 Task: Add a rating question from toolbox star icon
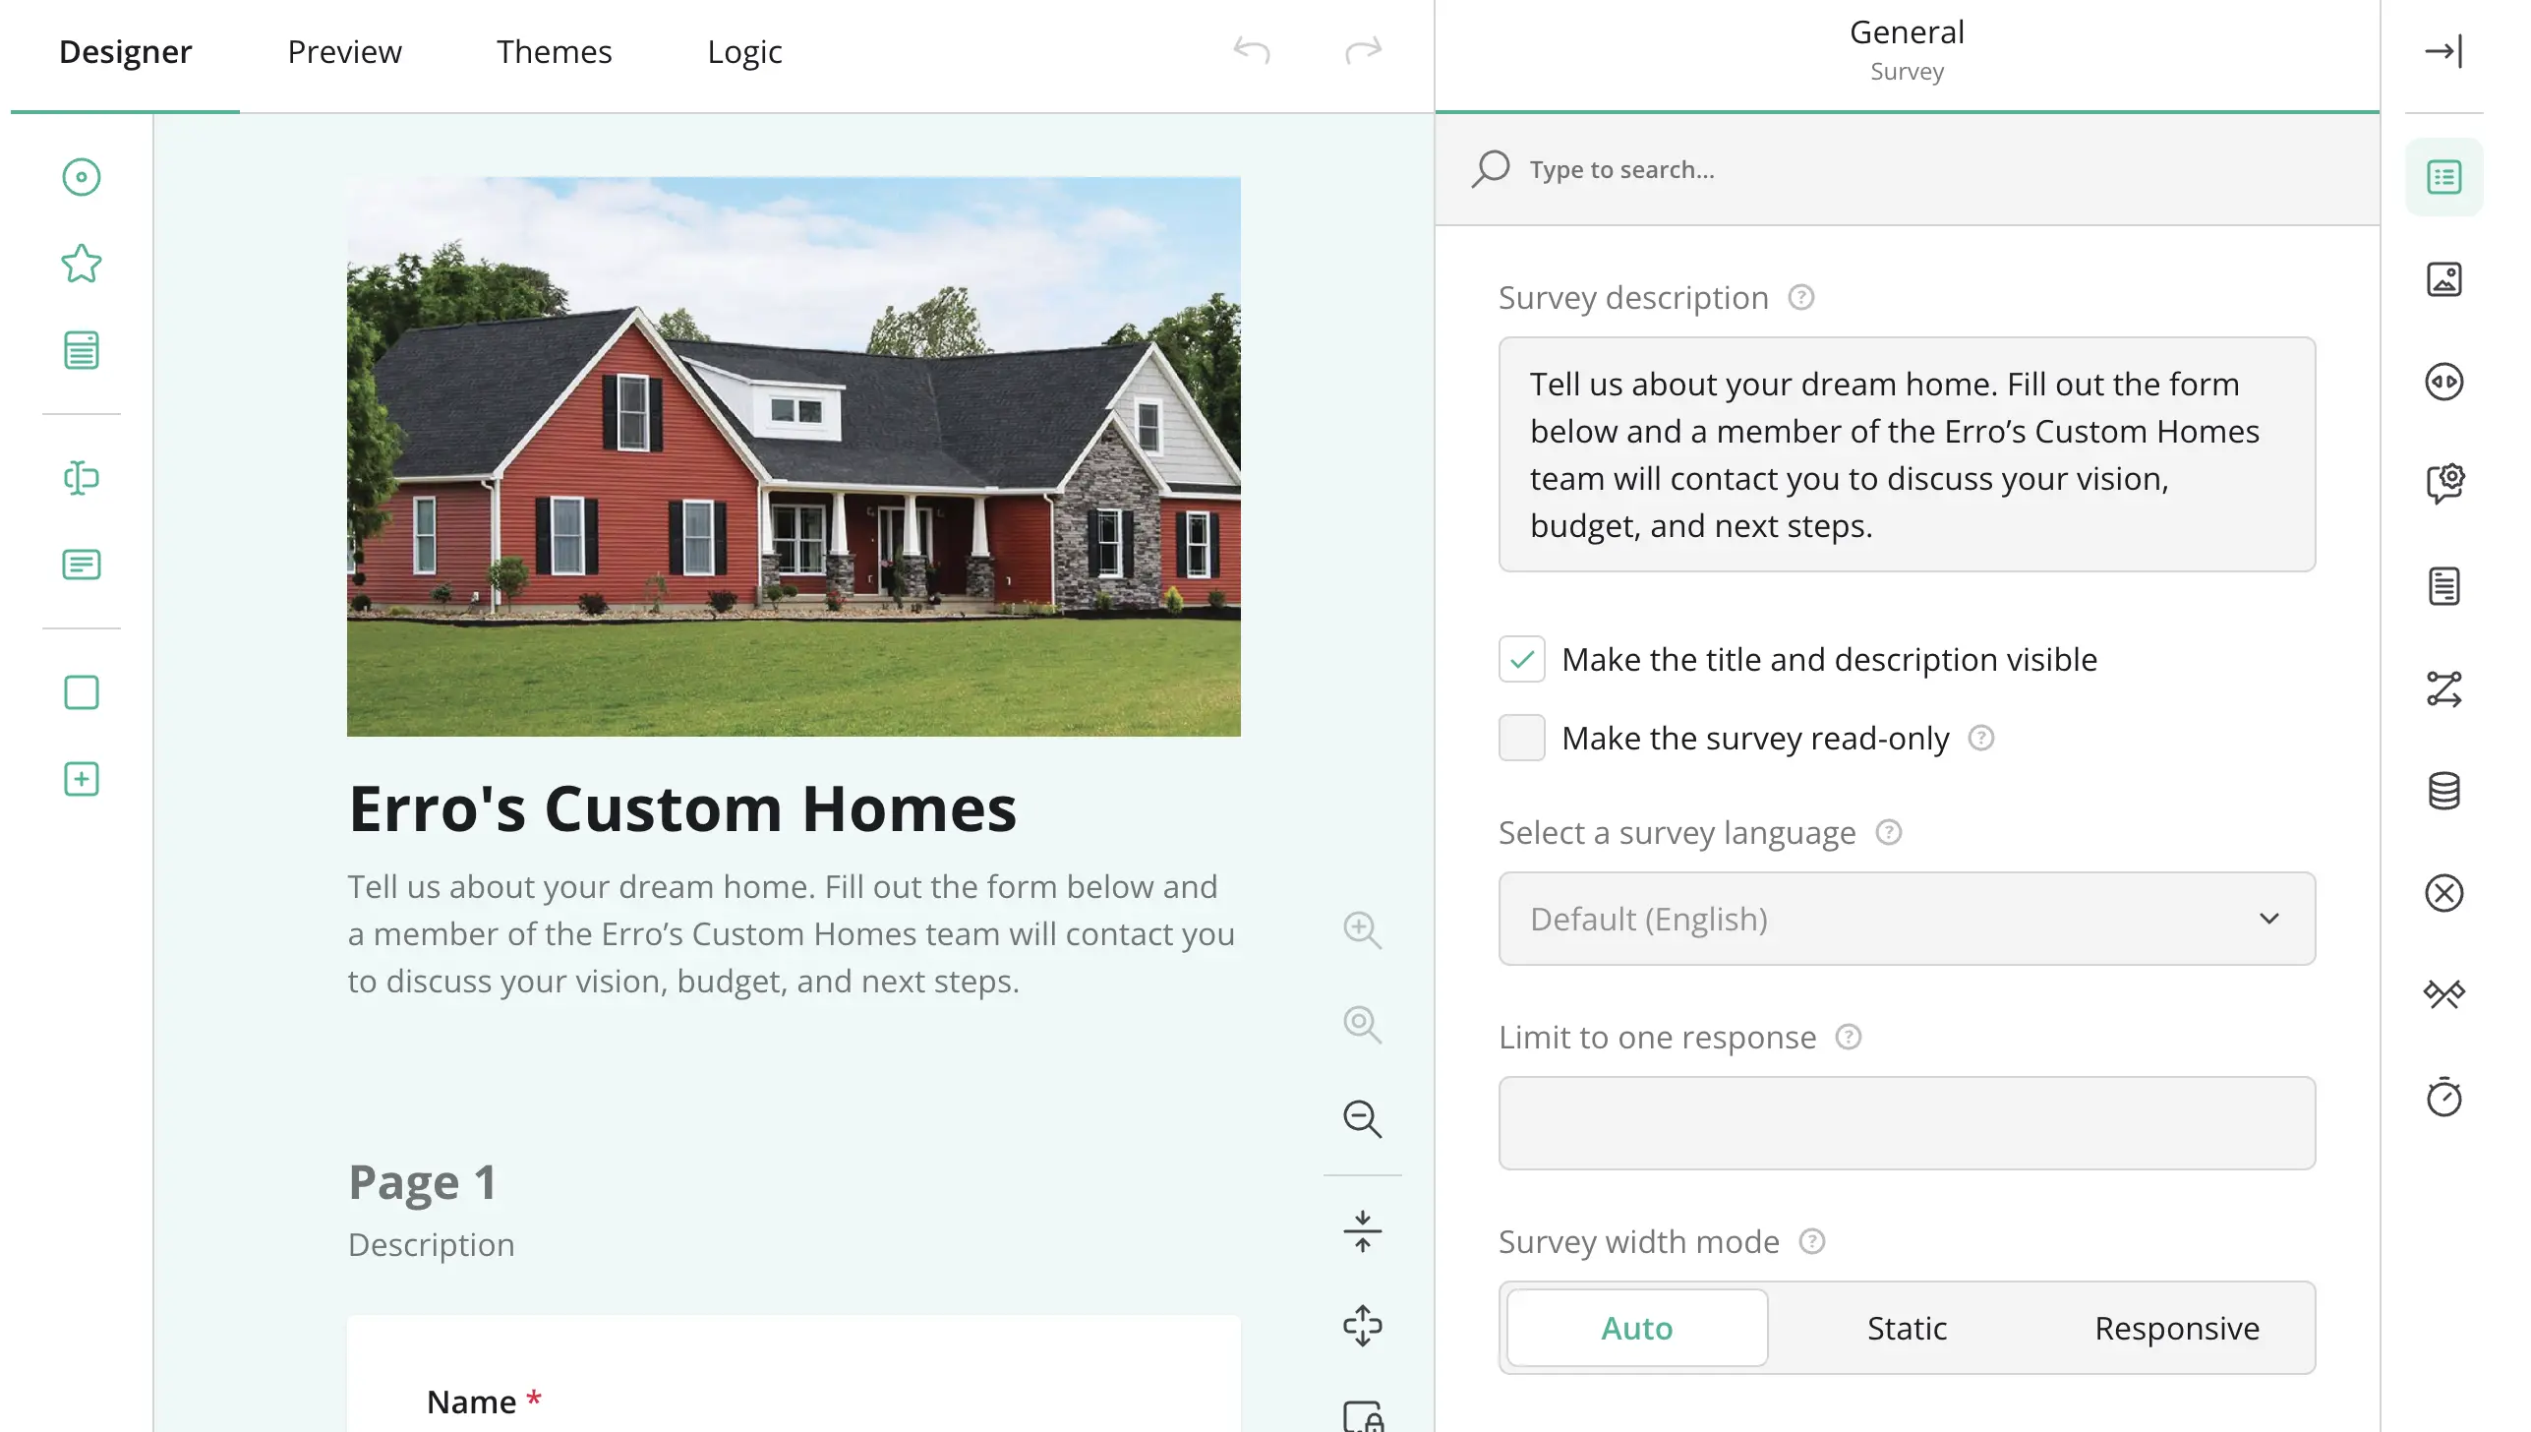(x=81, y=264)
